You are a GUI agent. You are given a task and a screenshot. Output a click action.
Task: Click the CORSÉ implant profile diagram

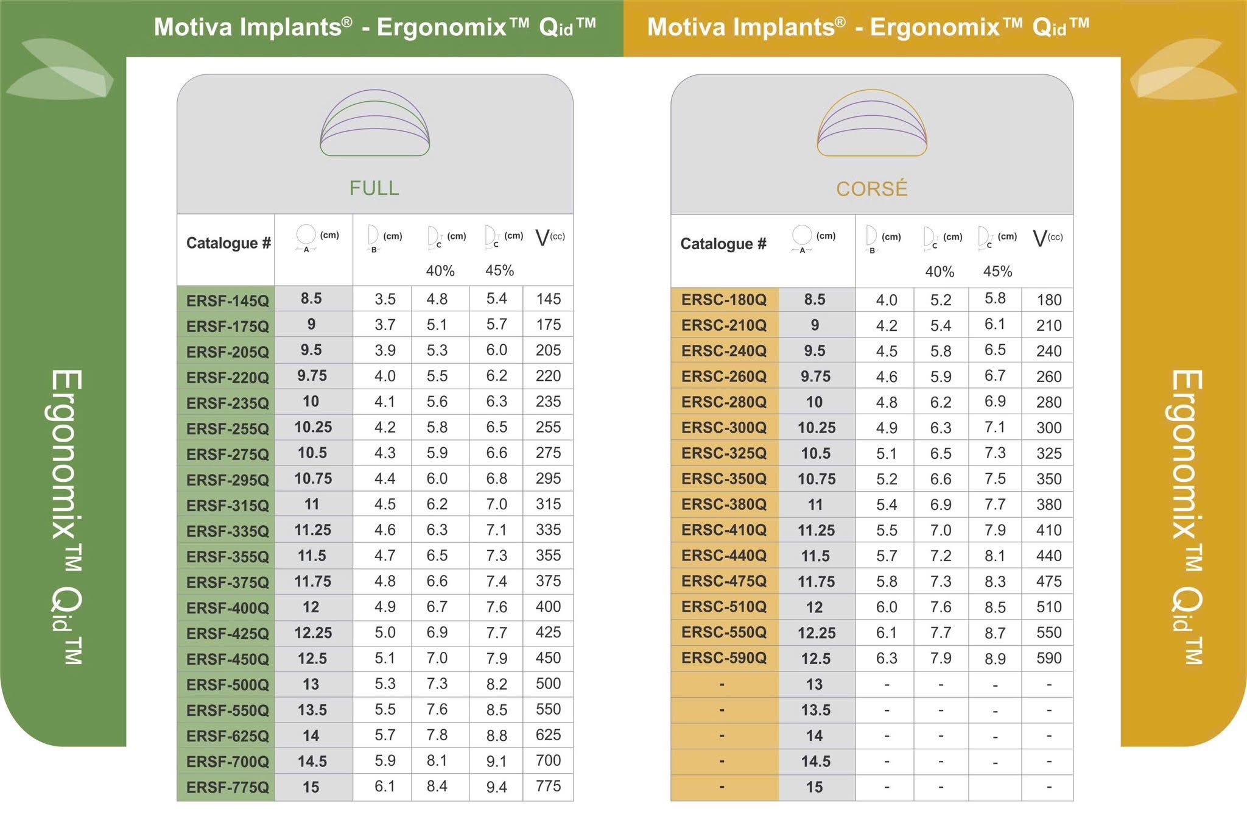click(872, 123)
